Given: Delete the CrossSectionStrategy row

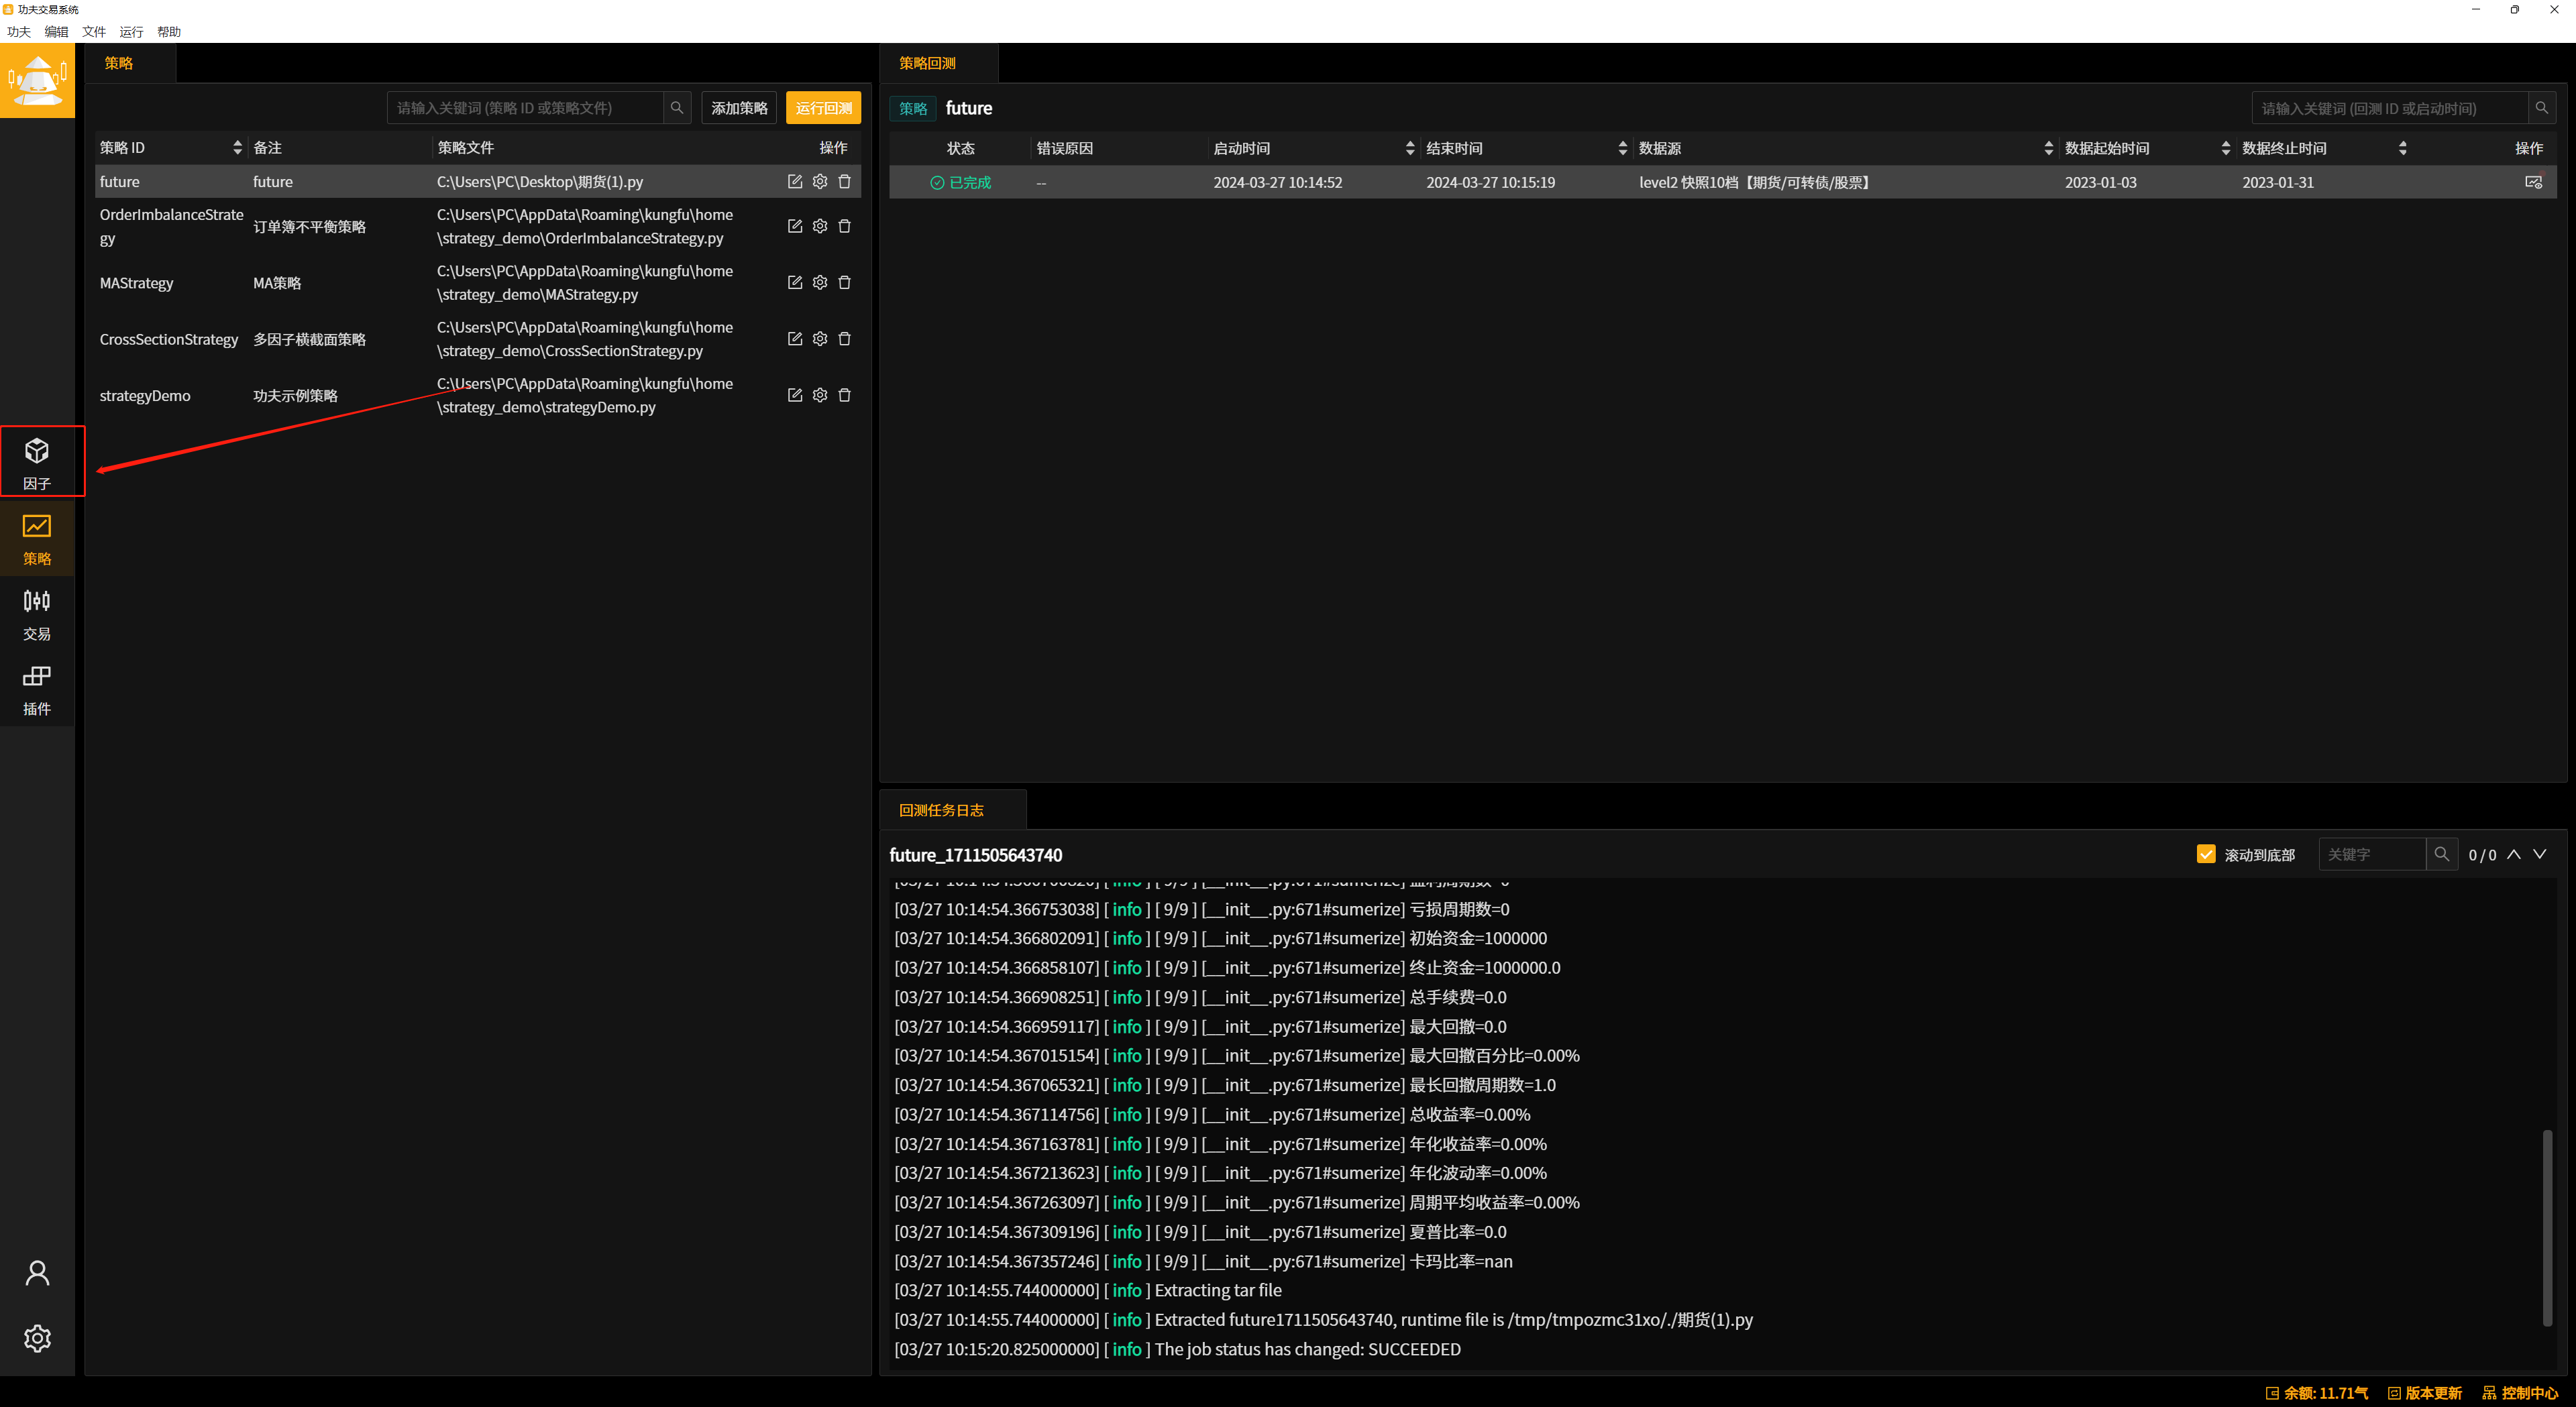Looking at the screenshot, I should click(x=845, y=339).
